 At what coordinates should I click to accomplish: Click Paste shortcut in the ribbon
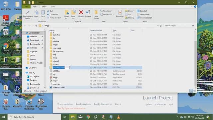54,18
